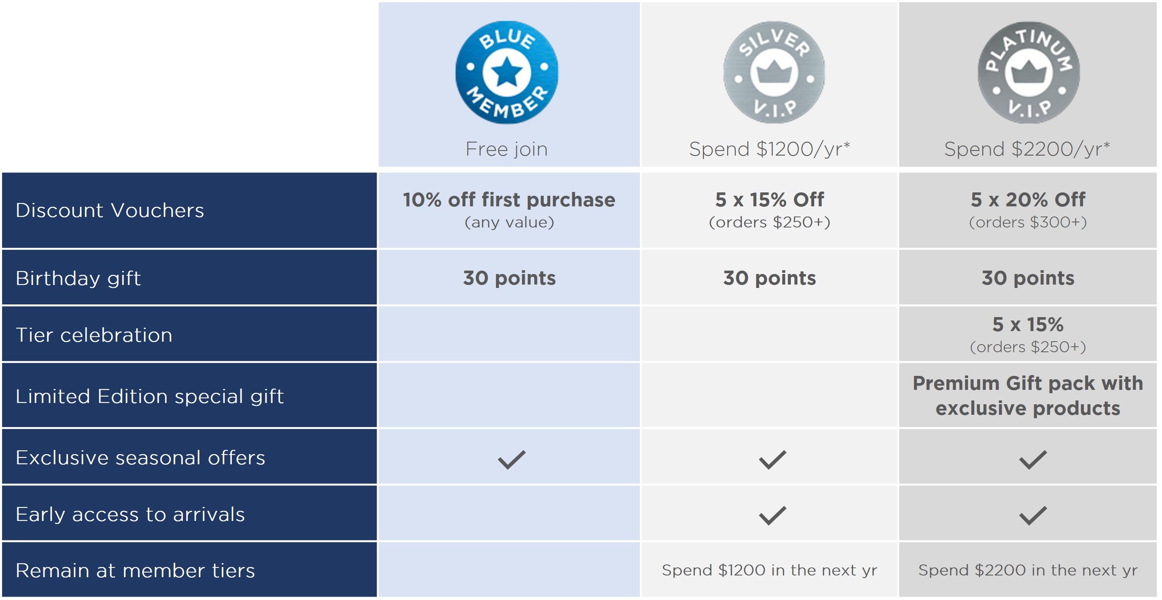Click the Exclusive seasonal offers label
The height and width of the screenshot is (600, 1162).
140,458
